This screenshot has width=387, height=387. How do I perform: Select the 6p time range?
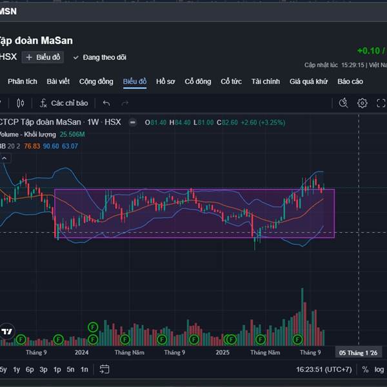30,370
